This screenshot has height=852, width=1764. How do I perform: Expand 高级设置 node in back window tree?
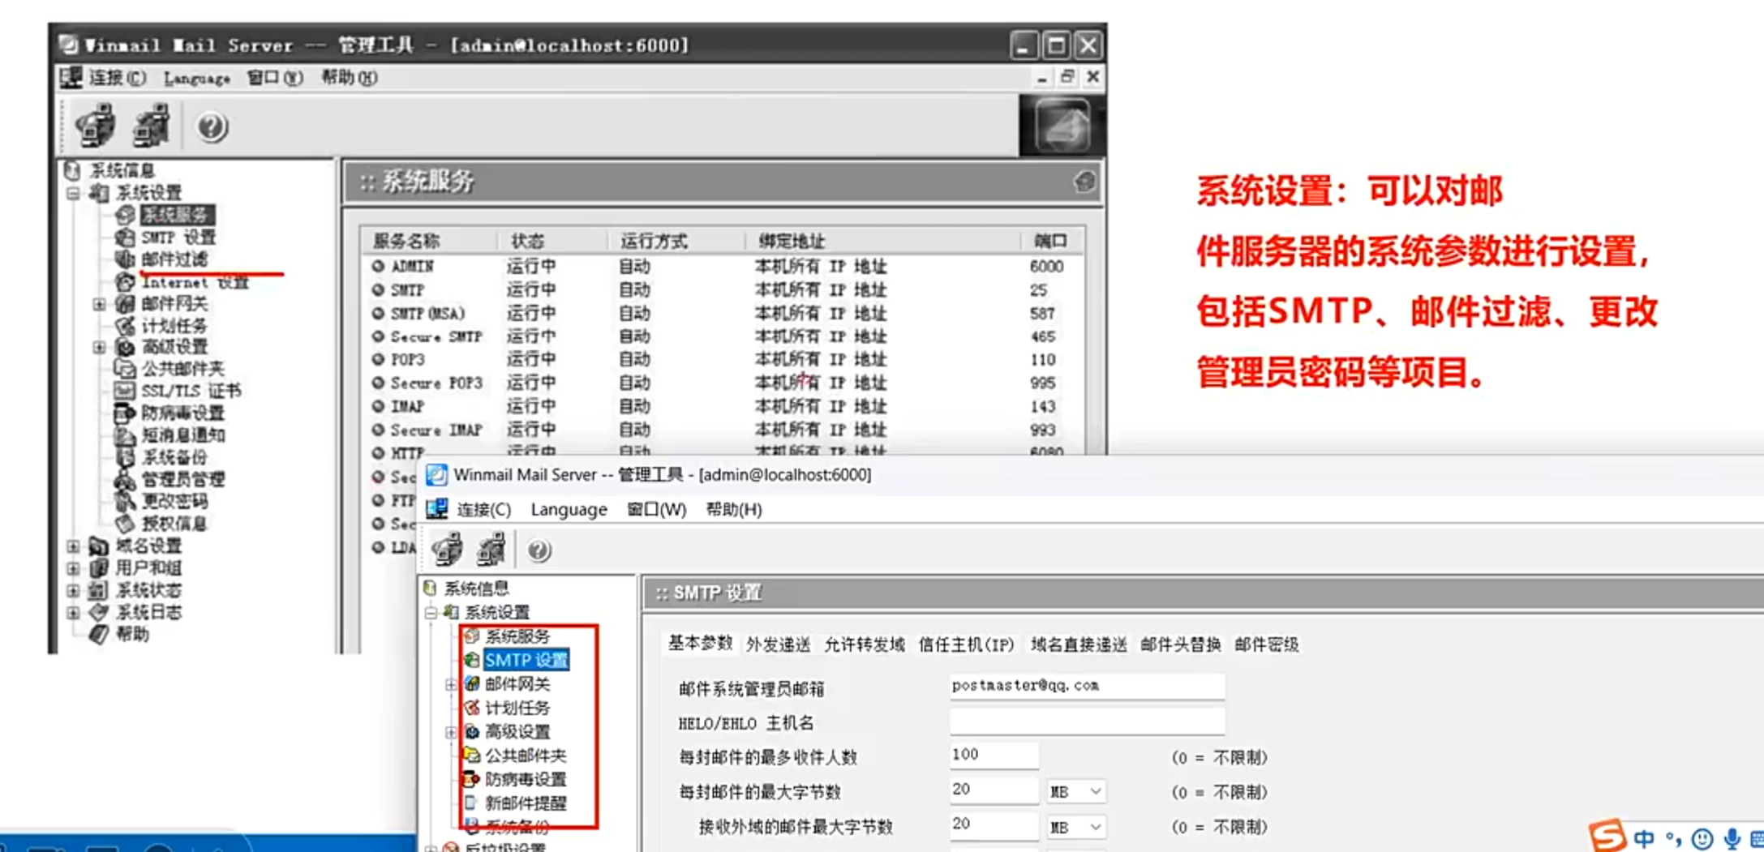click(x=99, y=348)
